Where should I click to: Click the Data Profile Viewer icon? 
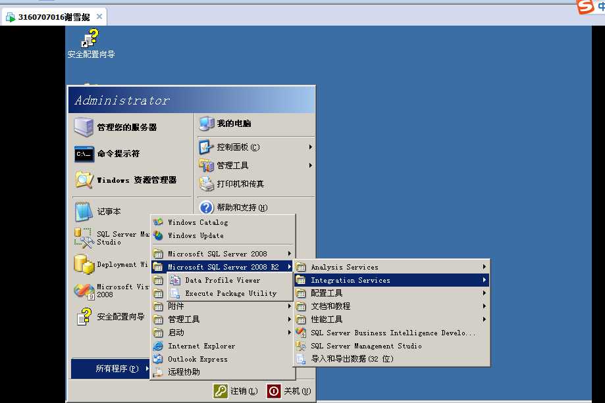click(175, 280)
